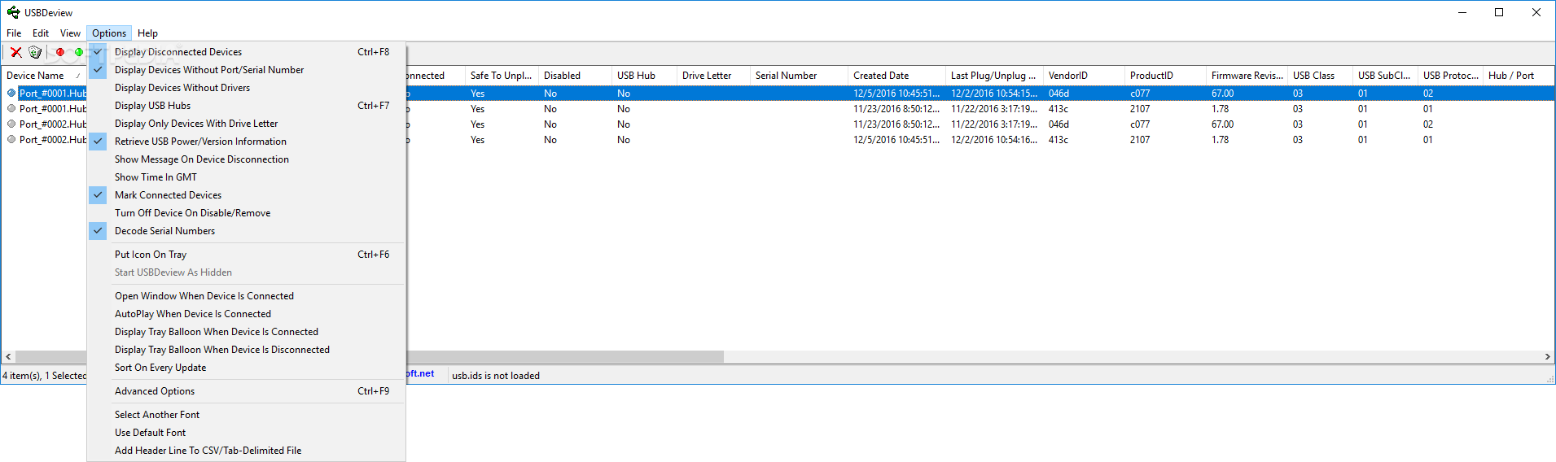Open Advanced Options menu entry
1556x462 pixels.
(246, 391)
